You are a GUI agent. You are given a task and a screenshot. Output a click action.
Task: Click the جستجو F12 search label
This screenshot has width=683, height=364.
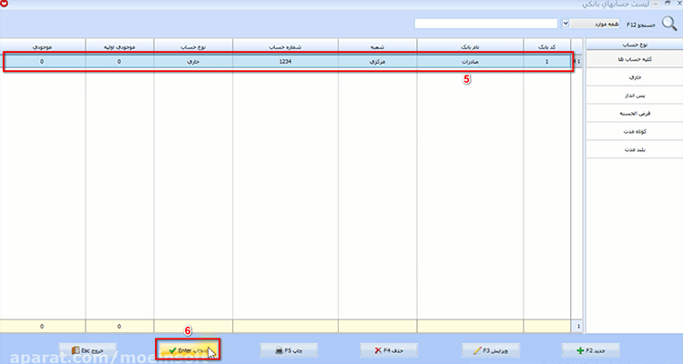click(x=641, y=25)
